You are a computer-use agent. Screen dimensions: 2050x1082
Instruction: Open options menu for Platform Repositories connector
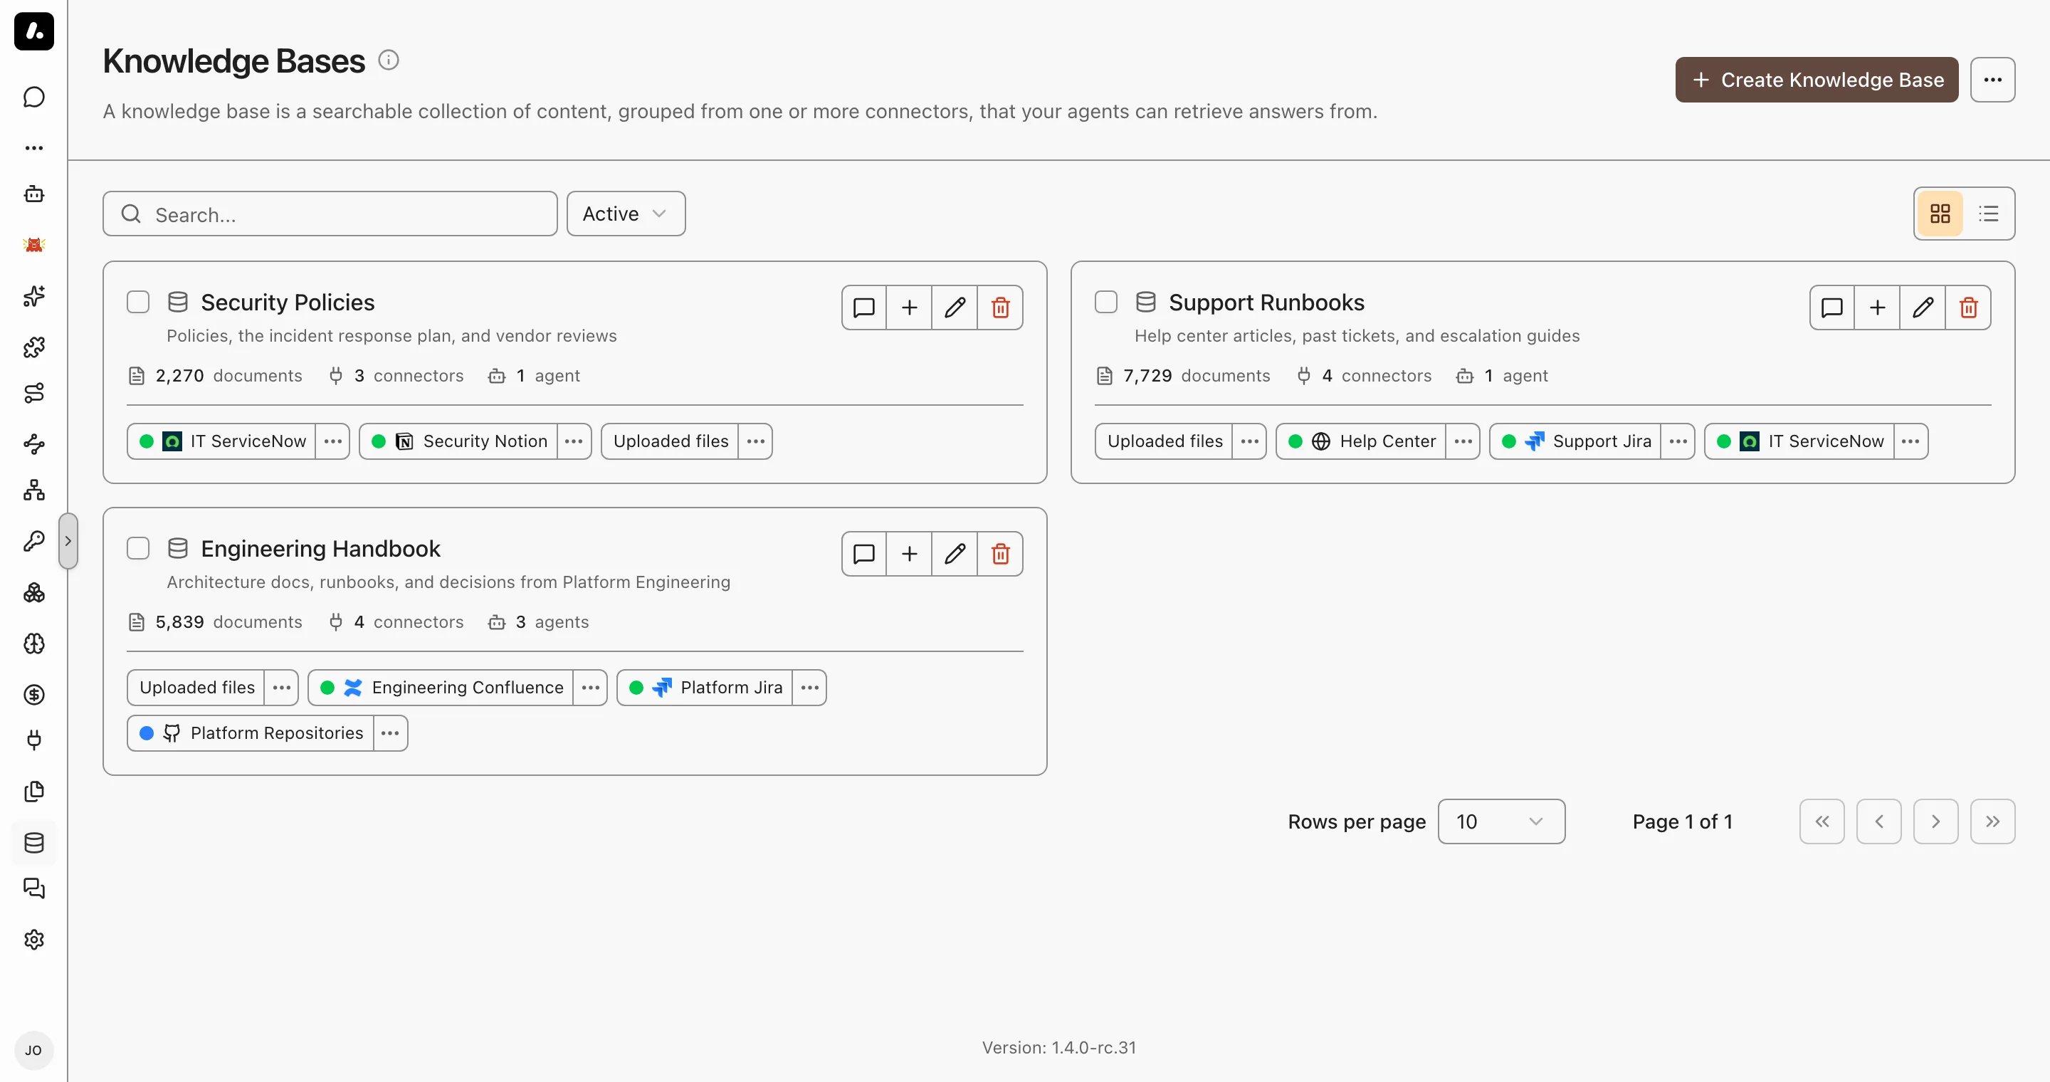point(390,733)
